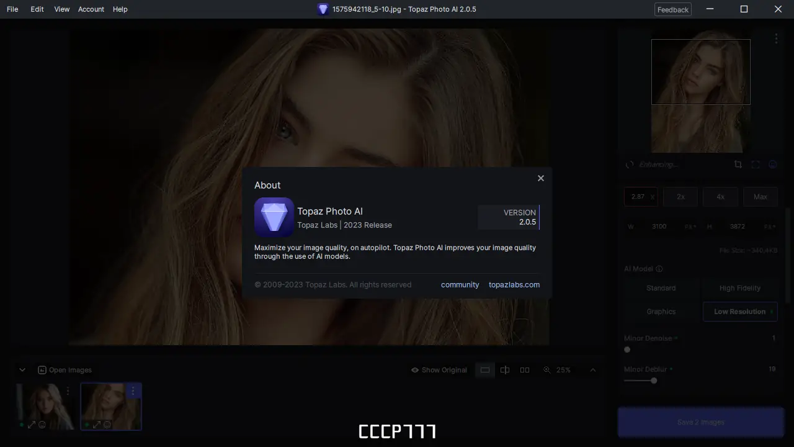Image resolution: width=794 pixels, height=447 pixels.
Task: Open the three-dot menu above the preview navigator
Action: (x=776, y=38)
